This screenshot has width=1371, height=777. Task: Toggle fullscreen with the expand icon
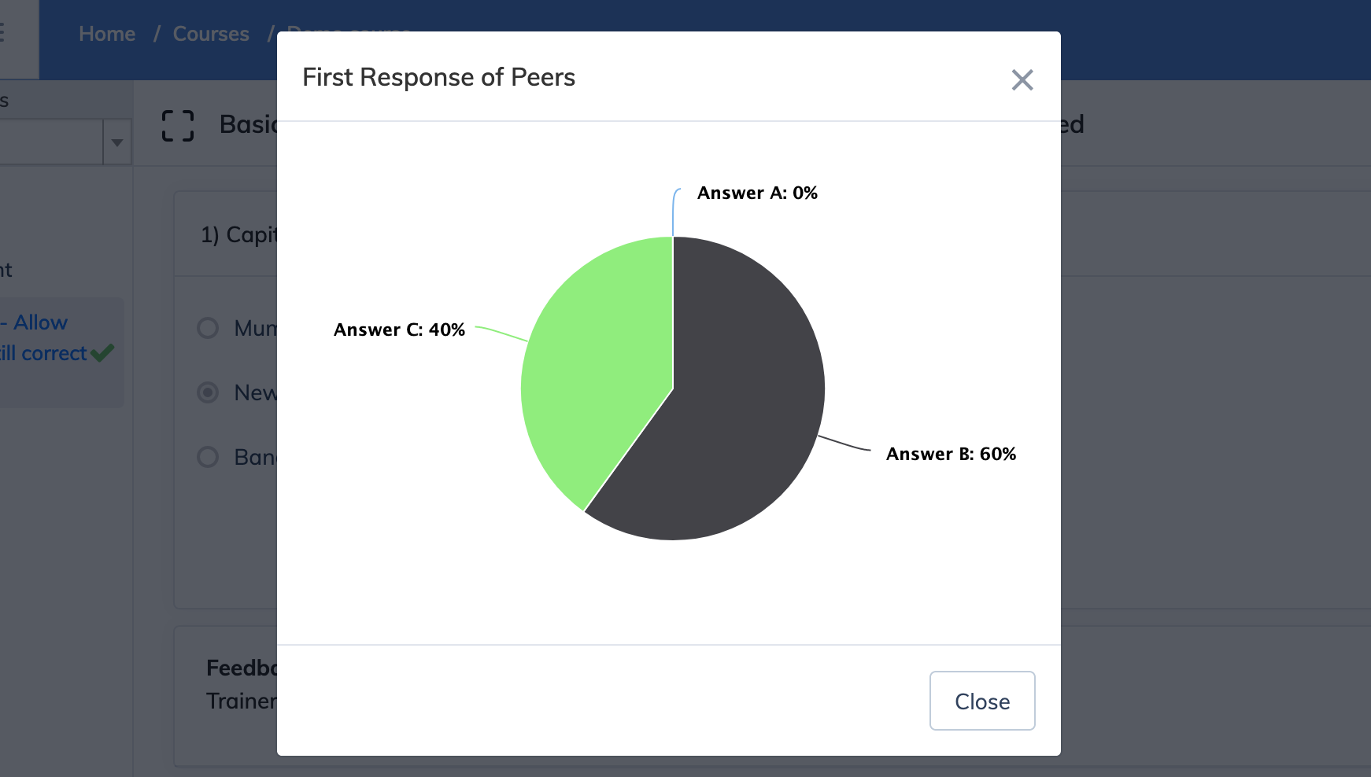point(178,125)
